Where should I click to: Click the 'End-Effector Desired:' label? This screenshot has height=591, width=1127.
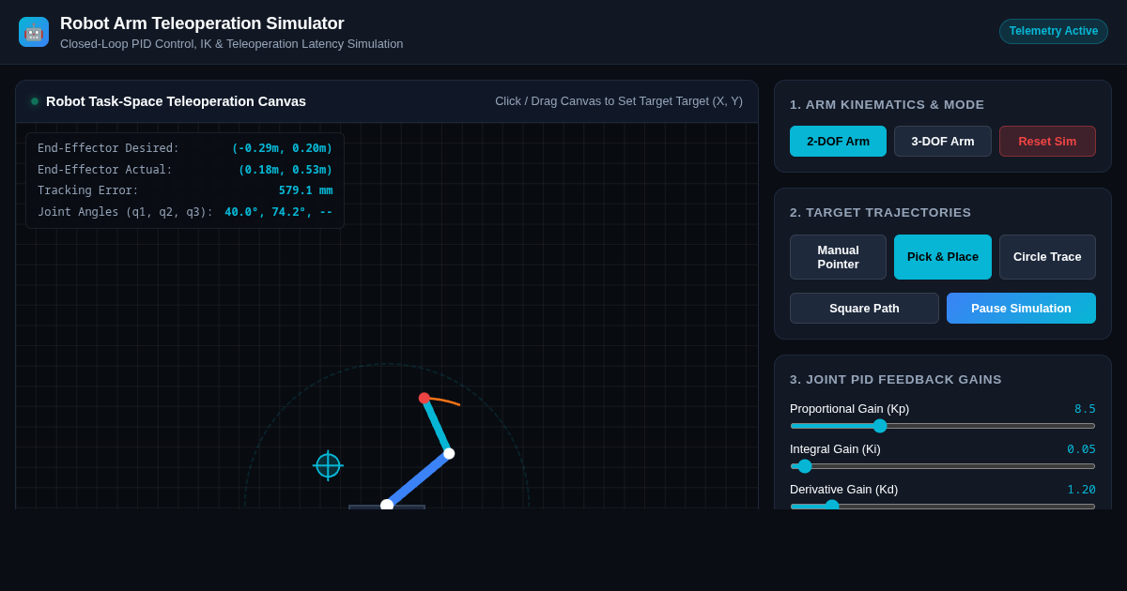[x=108, y=148]
